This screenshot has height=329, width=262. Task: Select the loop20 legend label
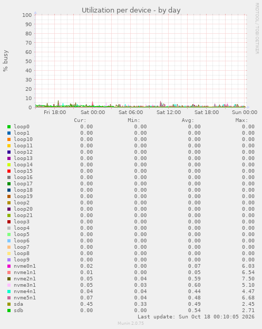pyautogui.click(x=23, y=209)
